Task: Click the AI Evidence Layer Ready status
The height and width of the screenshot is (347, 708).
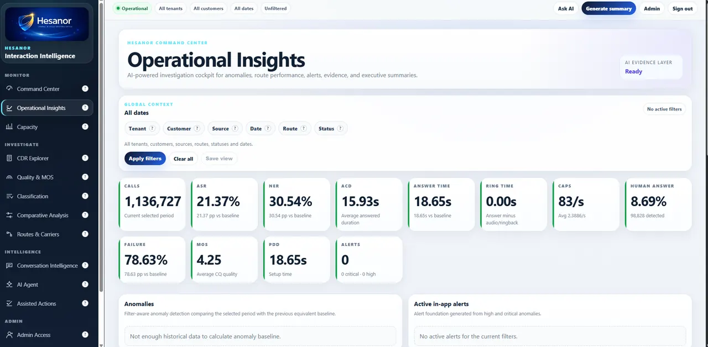Action: pos(651,67)
